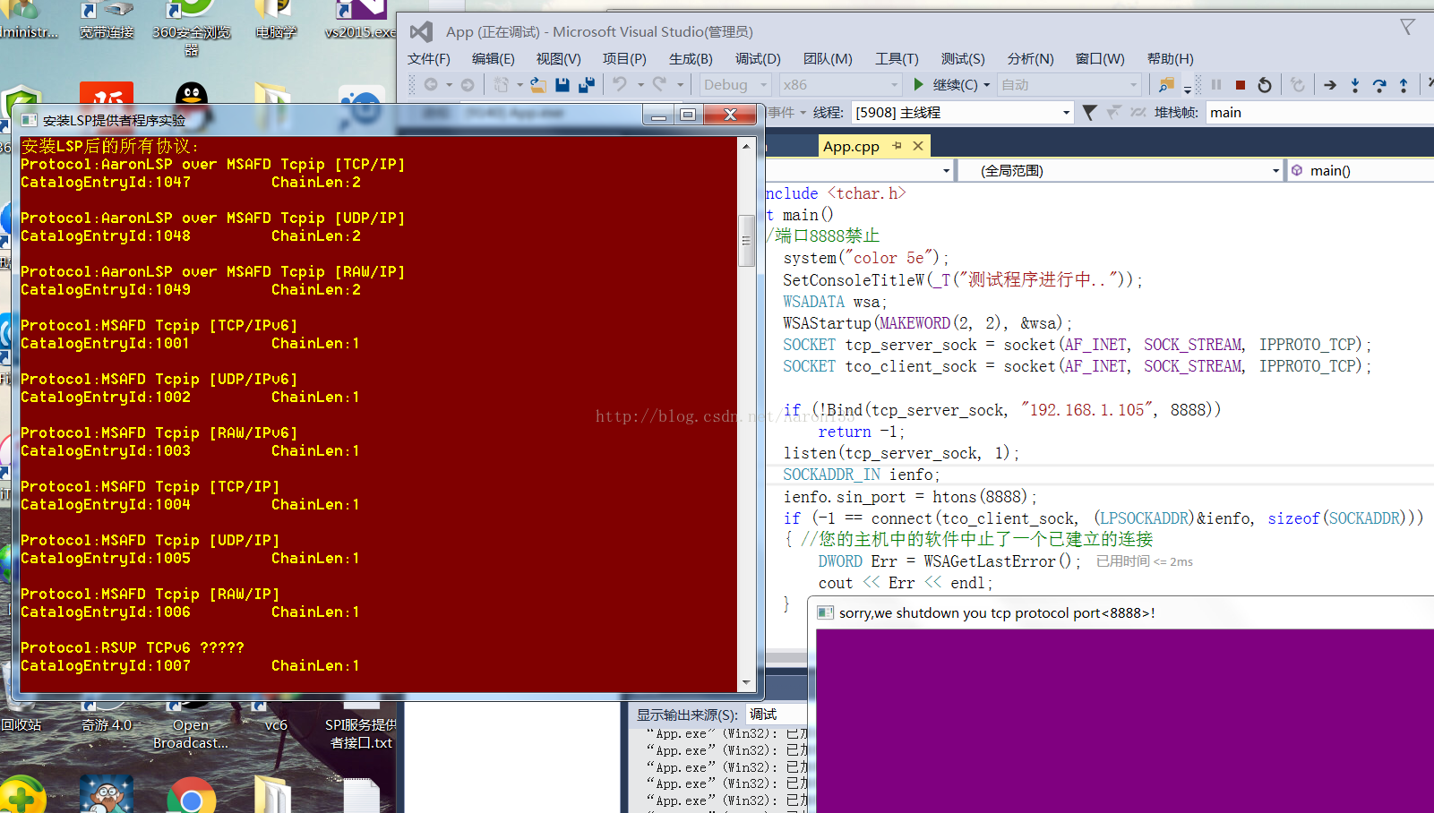Click the Open File folder icon
Viewport: 1434px width, 813px height.
tap(537, 84)
